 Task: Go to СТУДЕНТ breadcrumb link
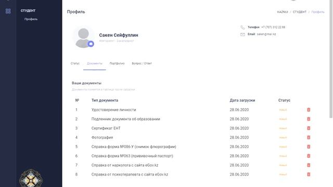pos(300,12)
